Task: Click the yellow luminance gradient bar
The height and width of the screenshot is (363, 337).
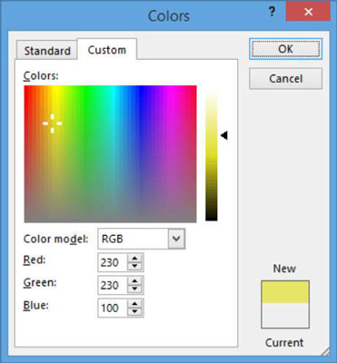Action: pyautogui.click(x=212, y=157)
